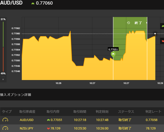Click the 10:27:48 expiry time cell
The height and width of the screenshot is (132, 164).
point(102,120)
